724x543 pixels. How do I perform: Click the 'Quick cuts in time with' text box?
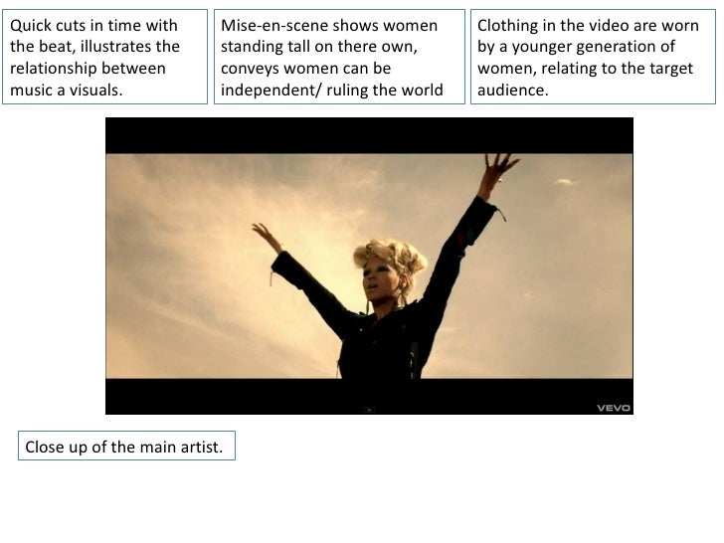point(104,57)
